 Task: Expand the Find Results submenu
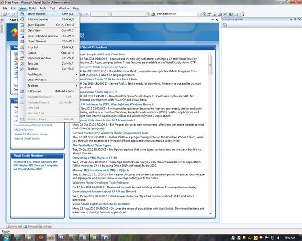49,74
